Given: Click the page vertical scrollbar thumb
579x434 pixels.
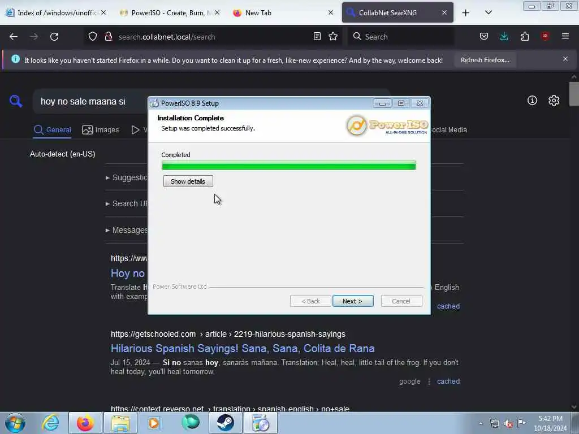Looking at the screenshot, I should pos(574,94).
